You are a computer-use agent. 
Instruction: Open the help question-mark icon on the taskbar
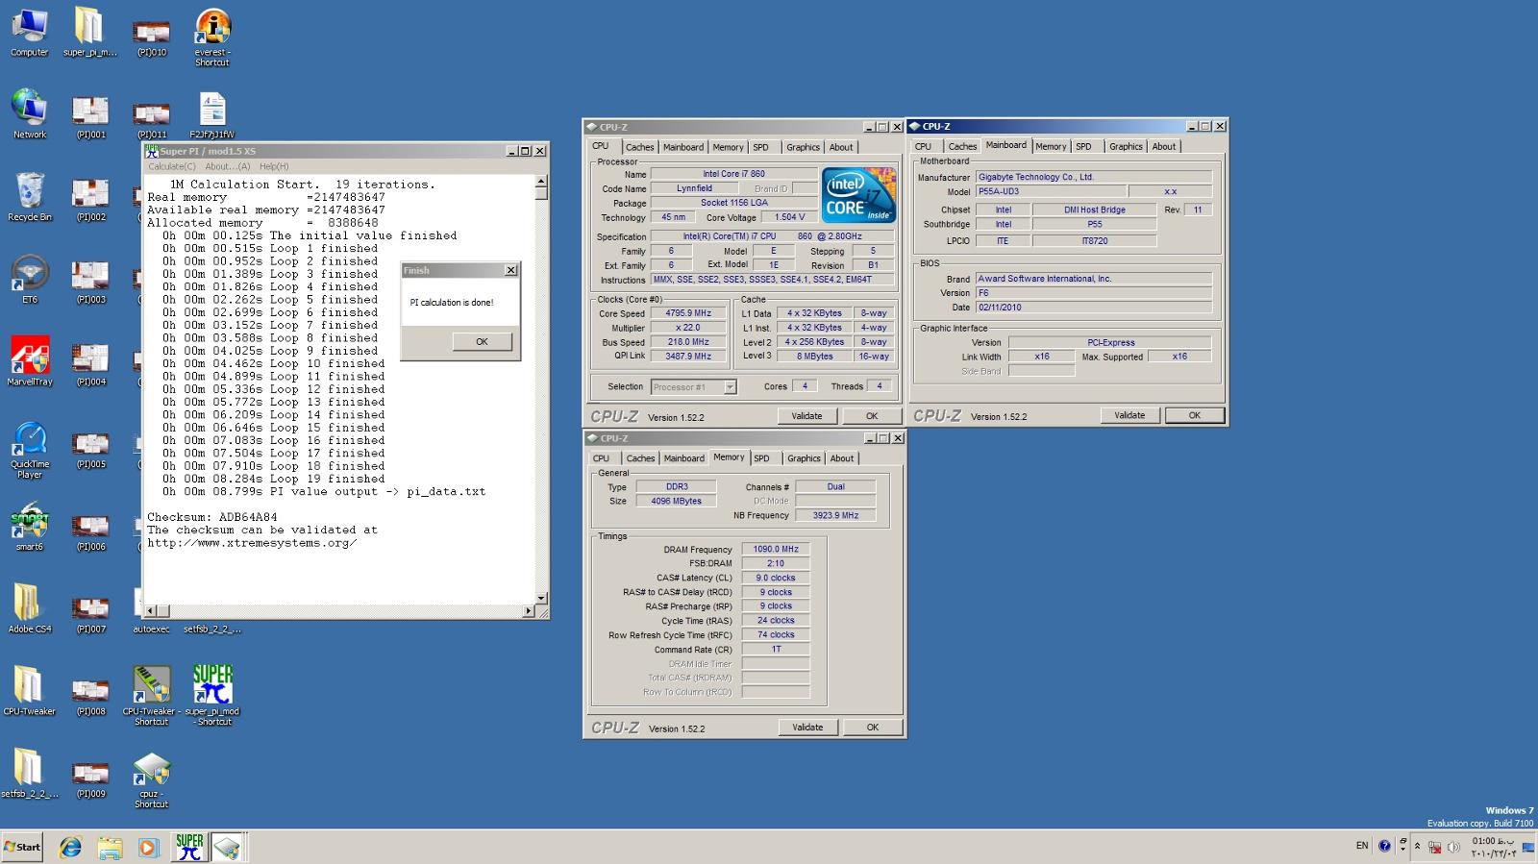[x=1384, y=846]
